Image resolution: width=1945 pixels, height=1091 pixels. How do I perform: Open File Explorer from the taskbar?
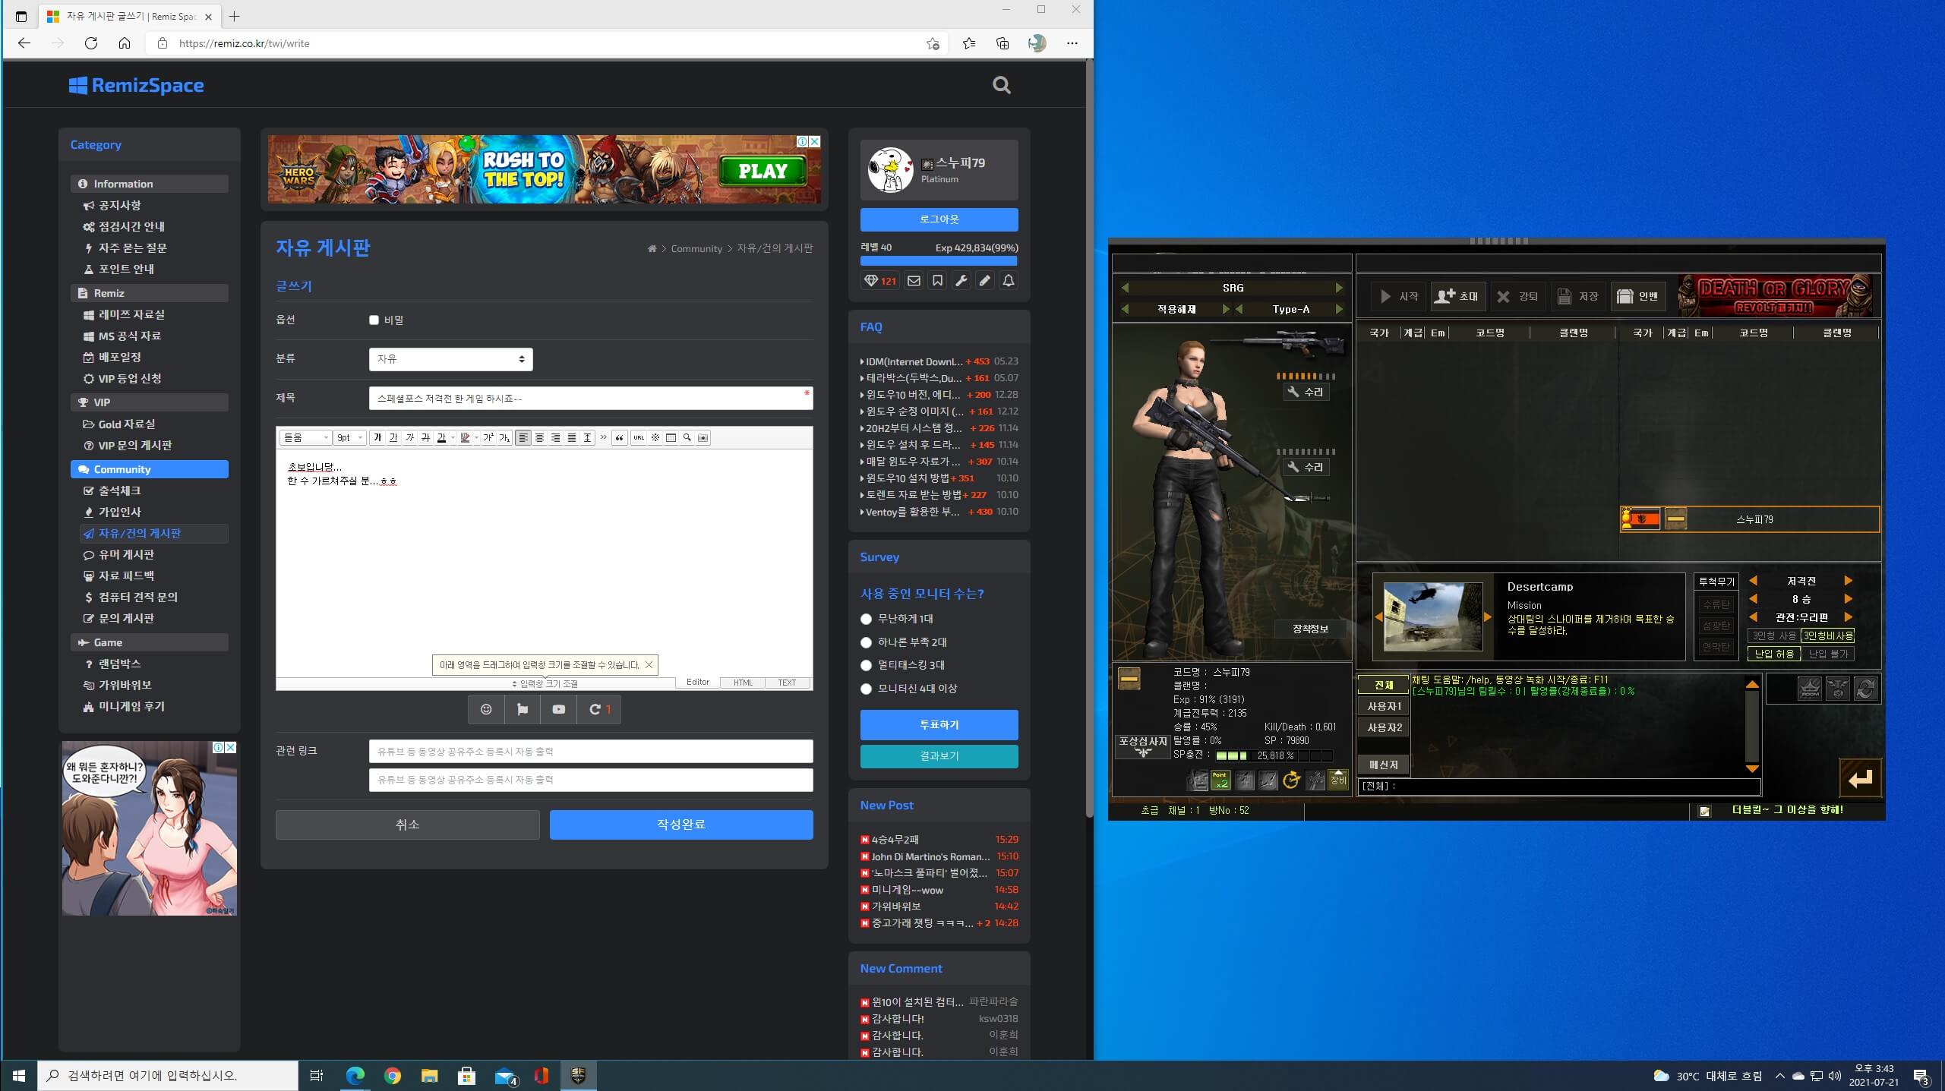coord(429,1075)
